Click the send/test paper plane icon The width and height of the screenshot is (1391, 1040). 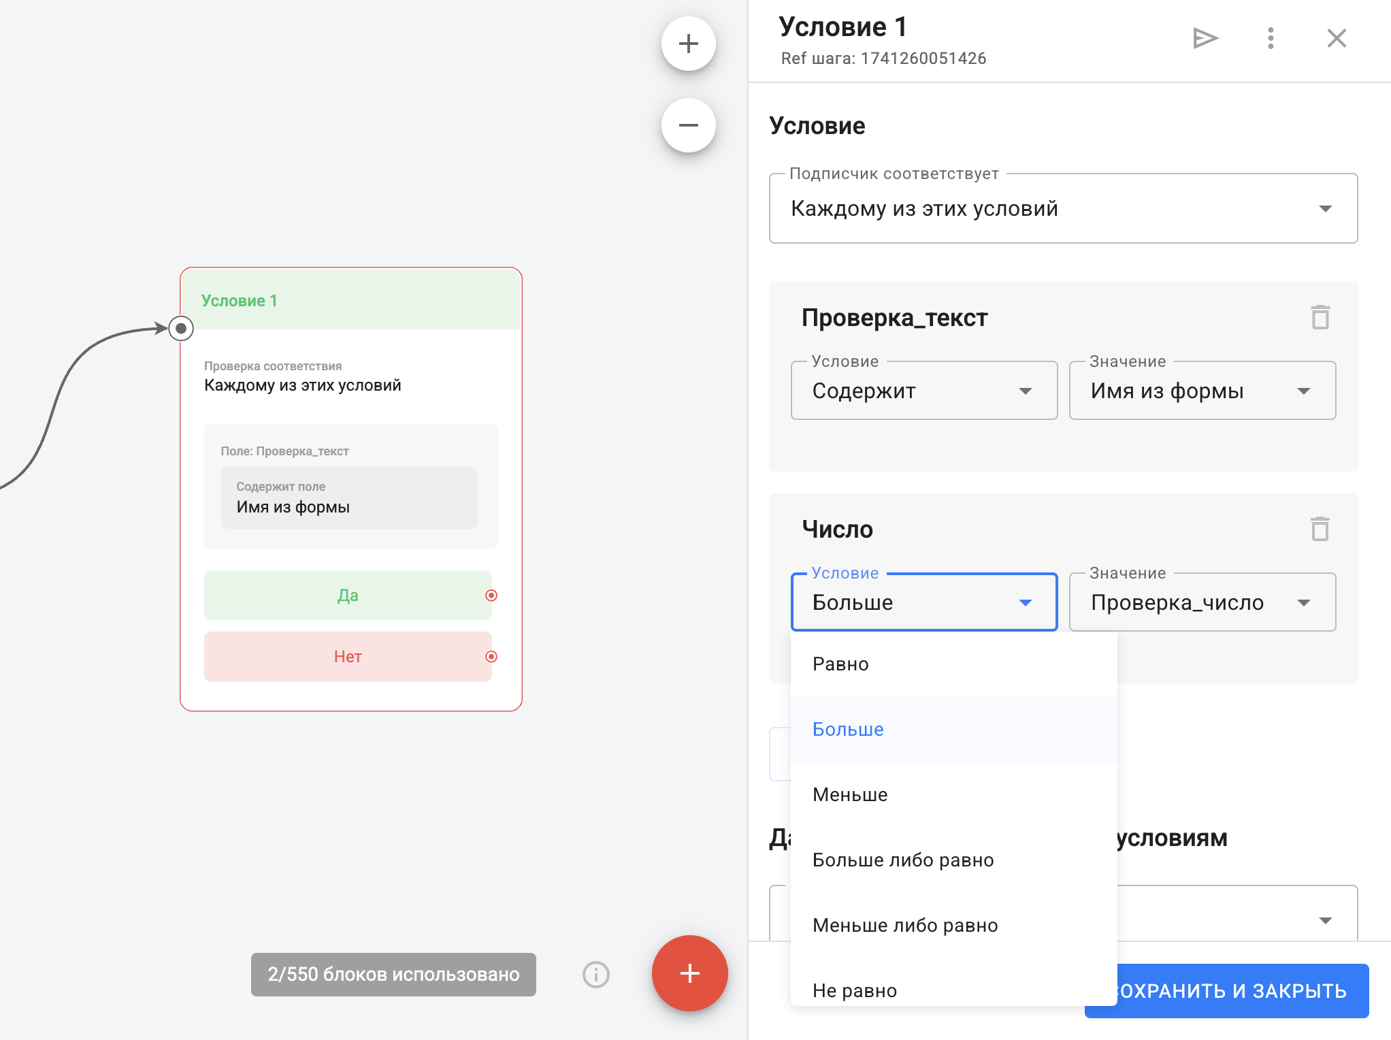pos(1205,38)
